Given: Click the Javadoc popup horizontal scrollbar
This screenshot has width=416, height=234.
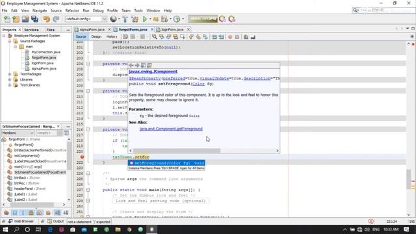Looking at the screenshot, I should 176,151.
